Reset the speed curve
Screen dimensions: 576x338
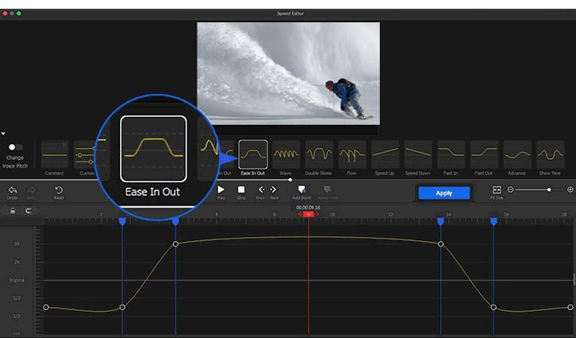(59, 191)
